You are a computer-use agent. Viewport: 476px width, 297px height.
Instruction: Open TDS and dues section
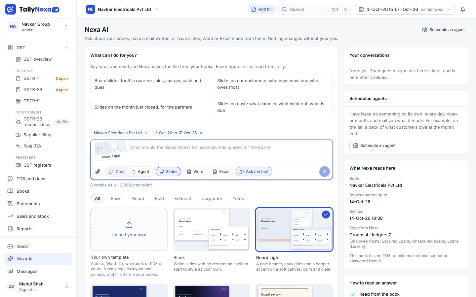click(38, 179)
